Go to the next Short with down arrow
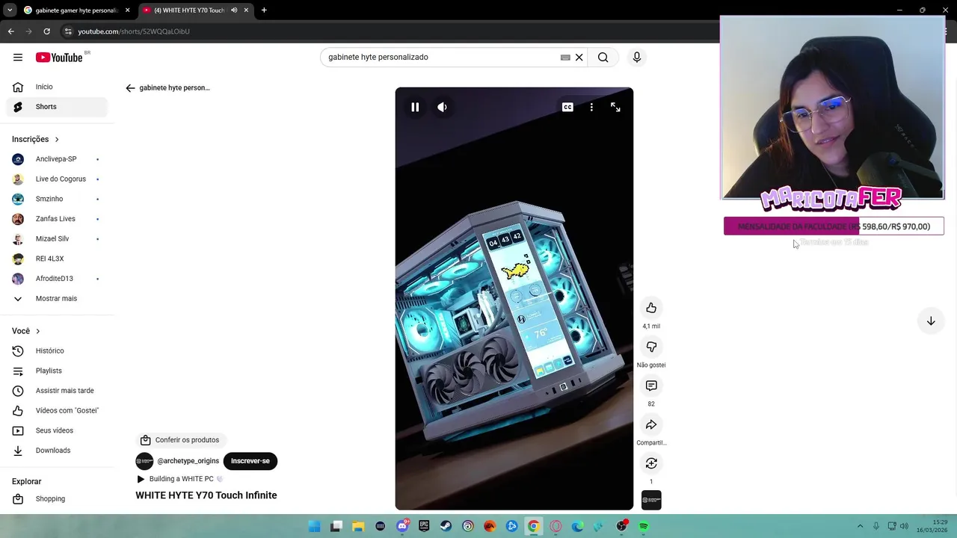 point(931,321)
